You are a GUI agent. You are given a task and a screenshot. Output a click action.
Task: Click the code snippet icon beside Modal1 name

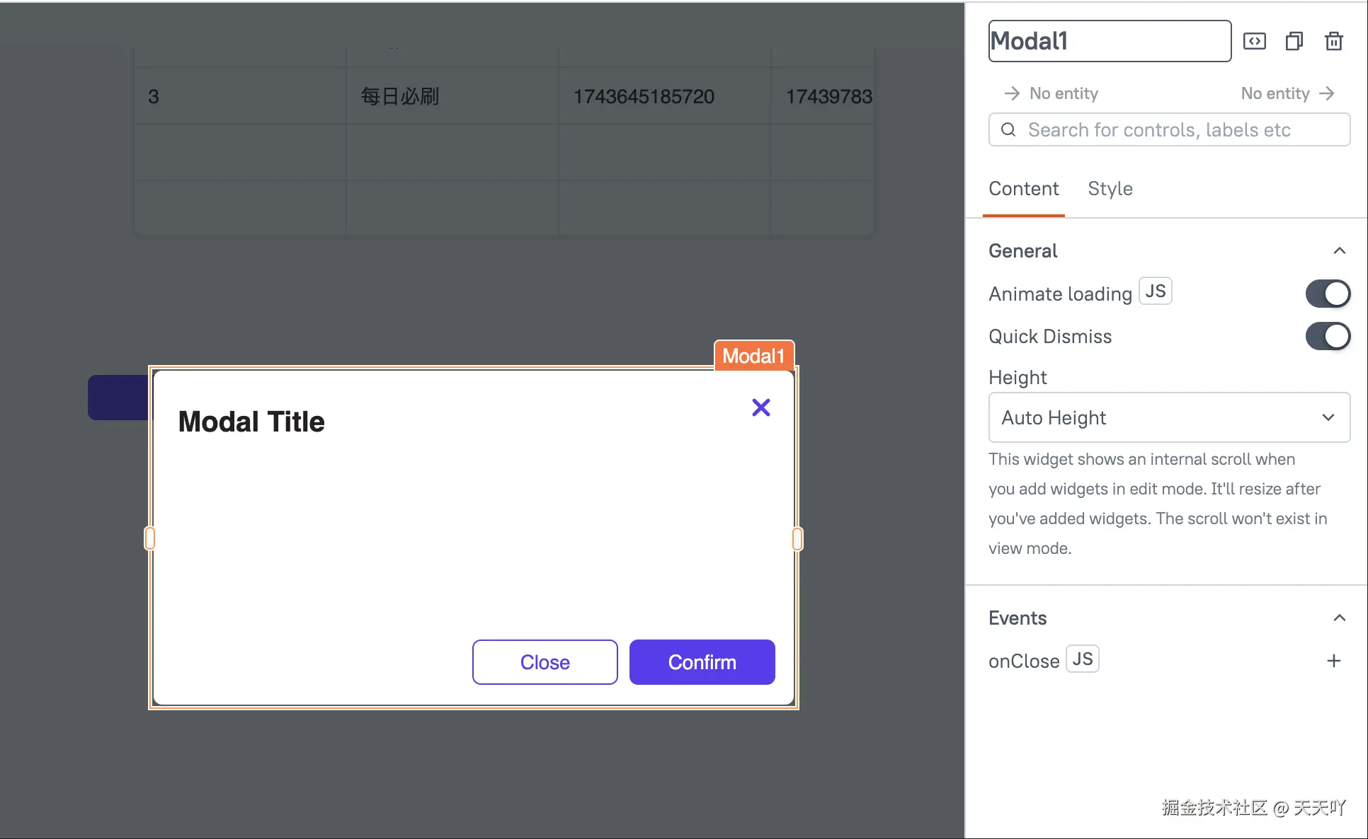pyautogui.click(x=1255, y=41)
